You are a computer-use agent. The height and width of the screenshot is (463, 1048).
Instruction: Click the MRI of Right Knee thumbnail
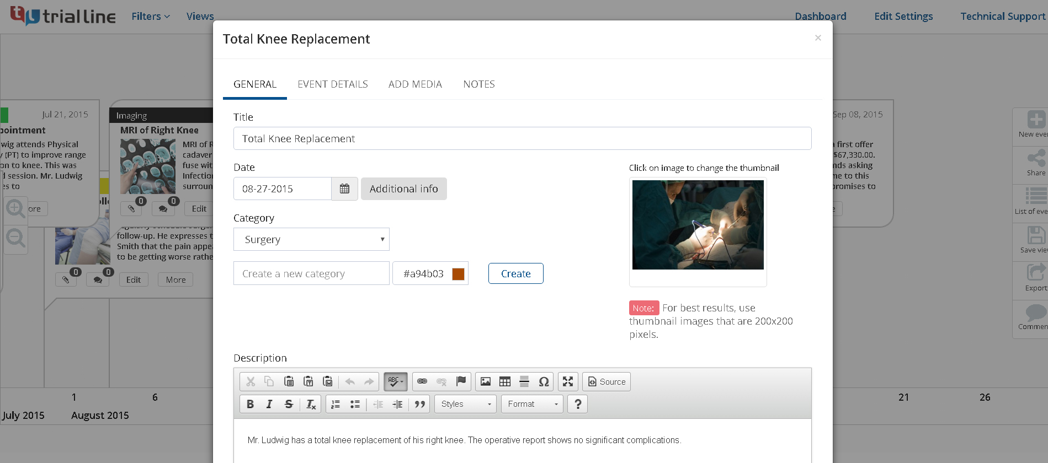(148, 166)
